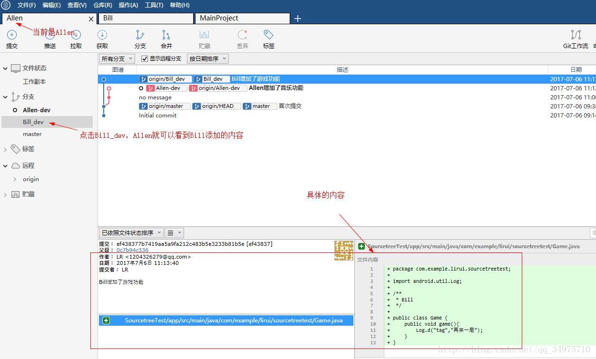Click the Bill_dev label in the commit graph
Viewport: 596px width, 359px height.
tap(212, 79)
